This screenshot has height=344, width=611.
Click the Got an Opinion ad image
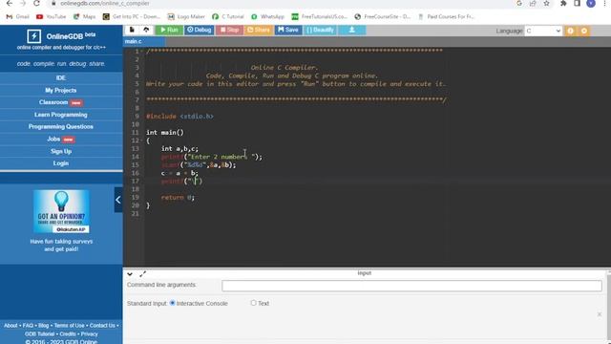click(61, 211)
